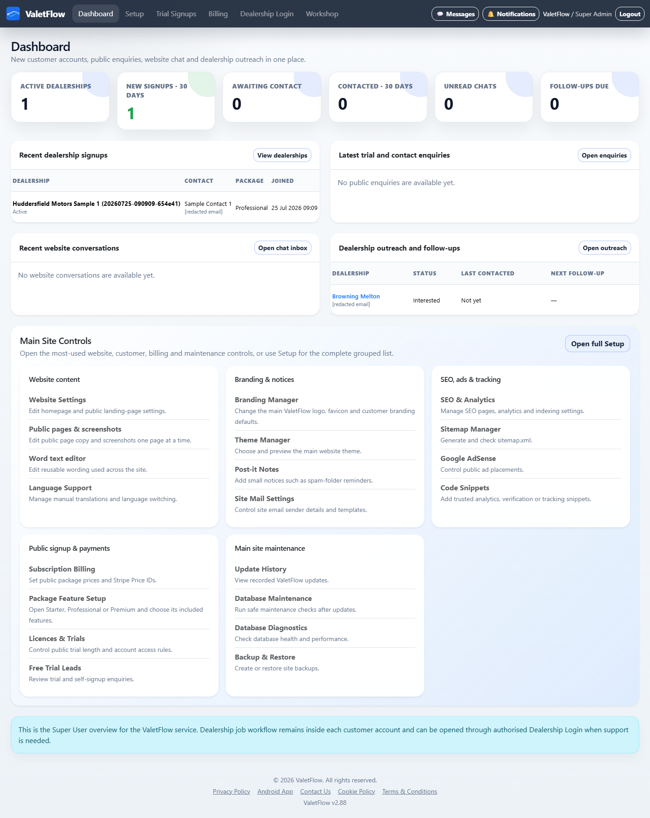Viewport: 650px width, 818px height.
Task: Open the Cookie Policy footer link
Action: point(357,791)
